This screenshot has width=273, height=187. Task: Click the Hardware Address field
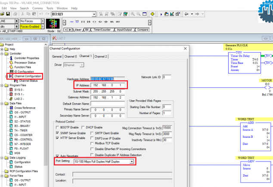(108, 79)
